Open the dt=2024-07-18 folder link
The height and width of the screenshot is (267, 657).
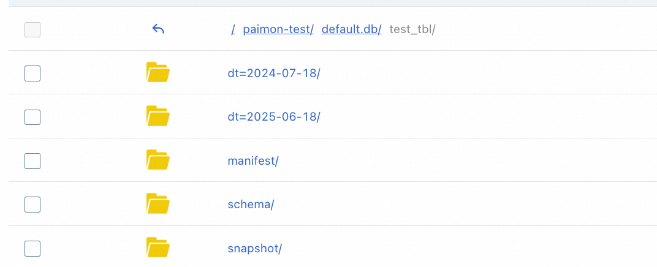coord(274,73)
